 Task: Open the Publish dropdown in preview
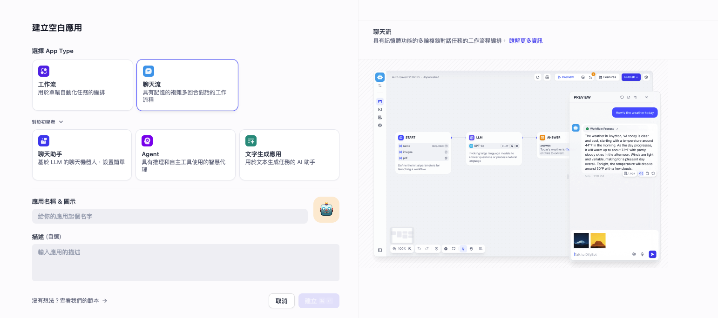tap(631, 77)
